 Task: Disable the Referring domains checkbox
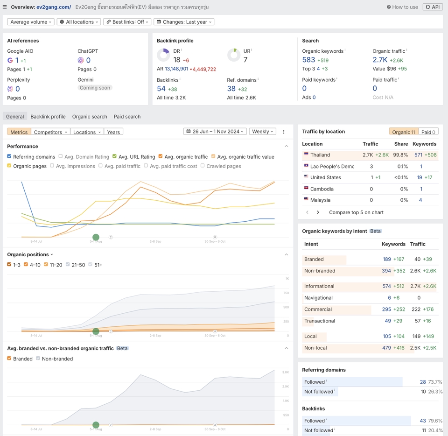(10, 156)
